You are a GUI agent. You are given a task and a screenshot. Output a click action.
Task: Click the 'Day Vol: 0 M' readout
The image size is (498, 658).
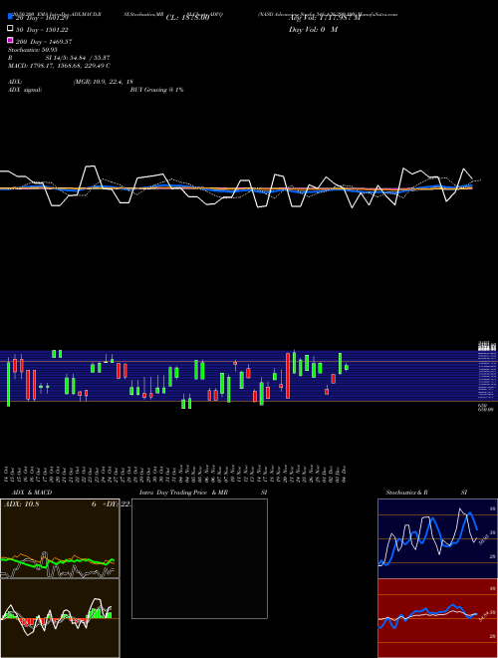pyautogui.click(x=313, y=30)
